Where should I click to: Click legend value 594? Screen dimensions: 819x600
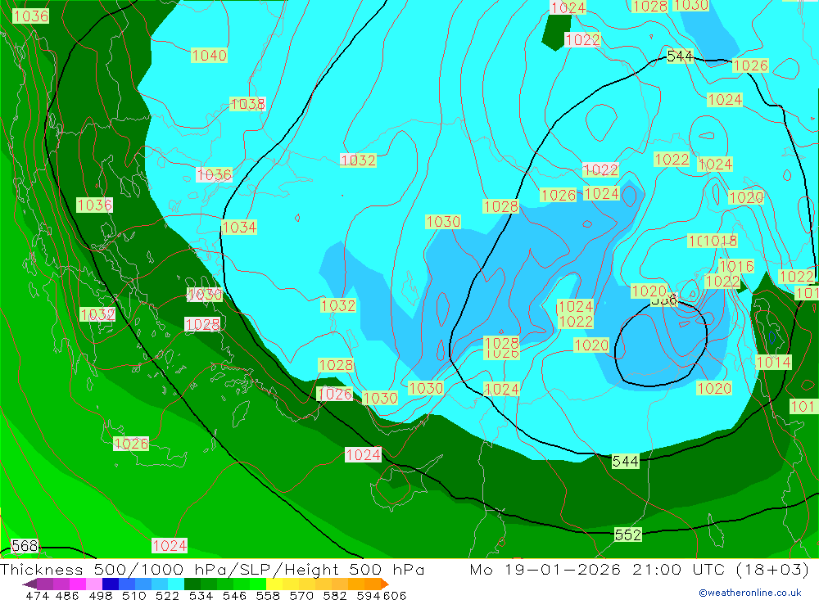[368, 595]
